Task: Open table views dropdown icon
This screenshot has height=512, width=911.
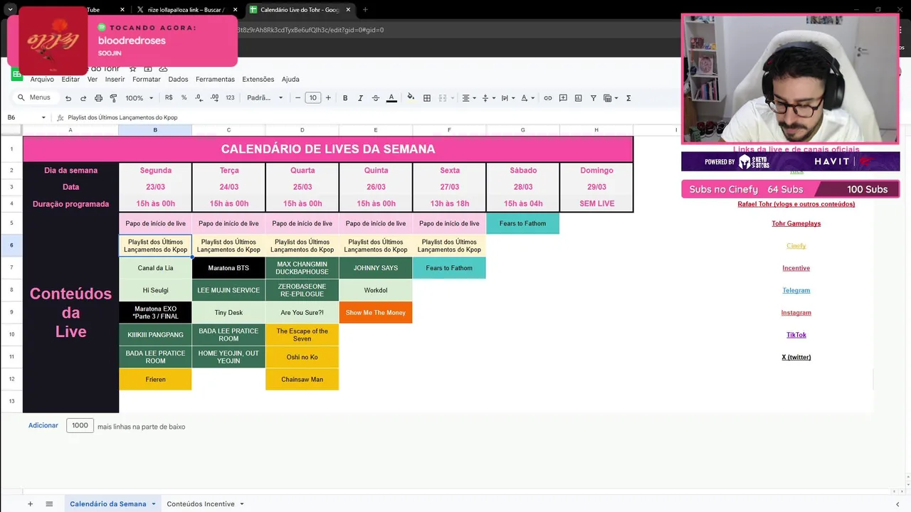Action: (x=611, y=98)
